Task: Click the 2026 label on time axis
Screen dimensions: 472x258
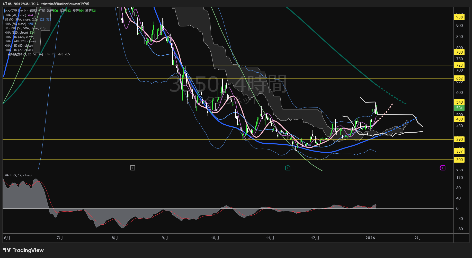Action: (x=370, y=238)
